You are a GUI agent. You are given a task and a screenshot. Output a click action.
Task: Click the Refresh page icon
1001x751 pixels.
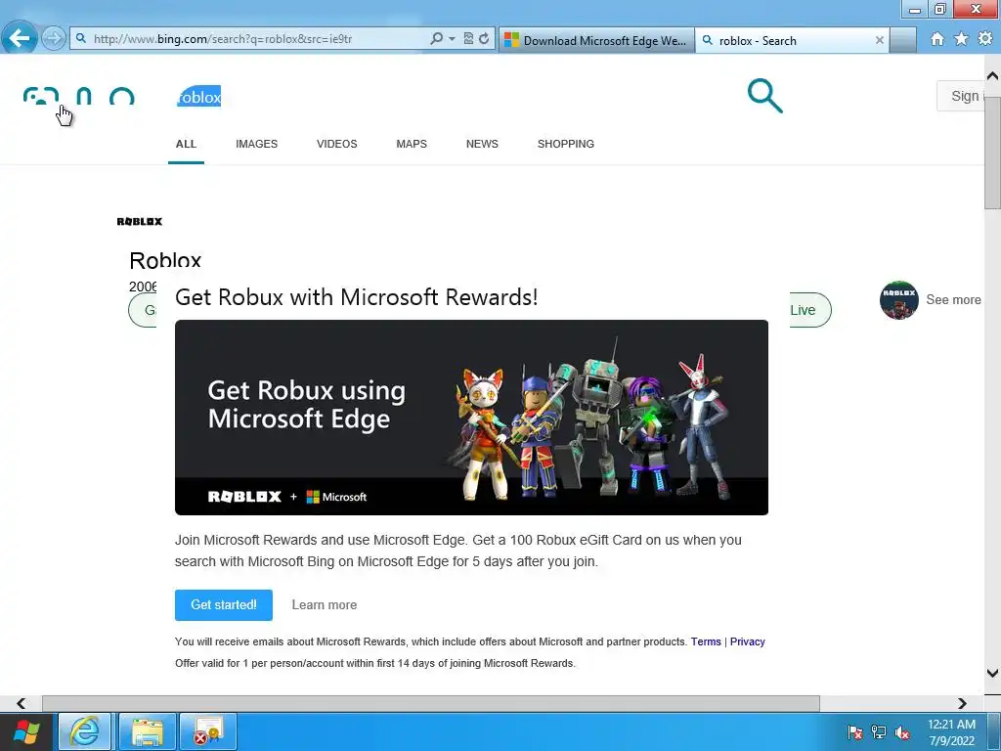pos(484,39)
